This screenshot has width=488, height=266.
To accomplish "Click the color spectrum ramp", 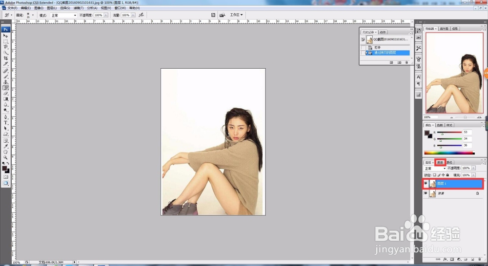I will [x=449, y=153].
